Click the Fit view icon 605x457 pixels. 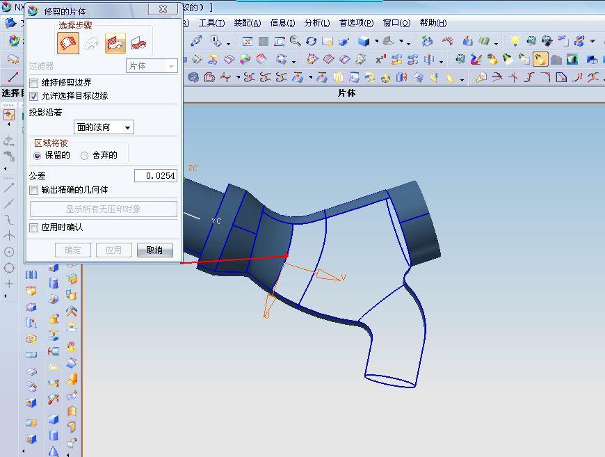click(x=248, y=41)
